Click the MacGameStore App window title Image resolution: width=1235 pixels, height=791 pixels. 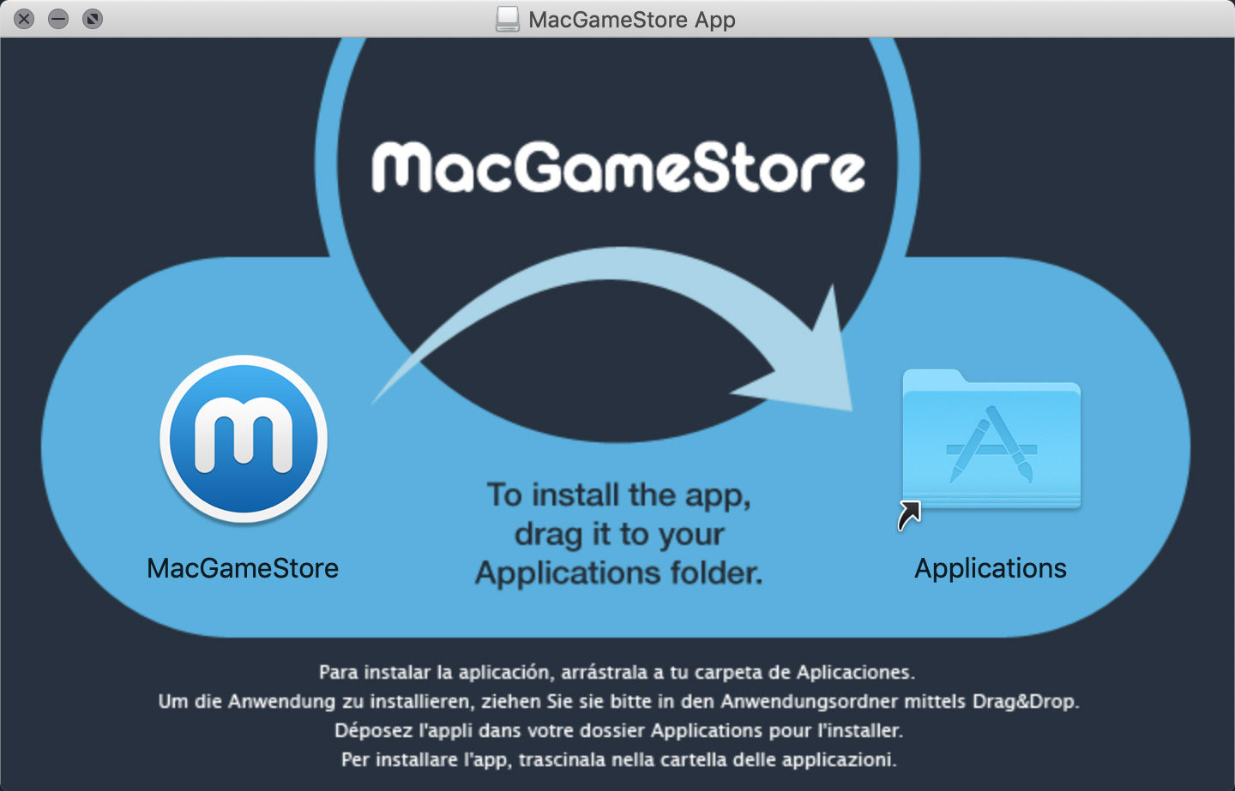coord(632,20)
